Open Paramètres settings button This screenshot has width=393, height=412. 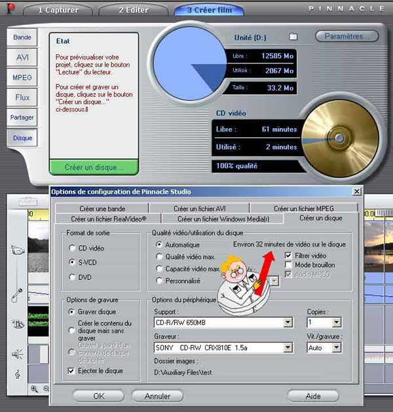click(346, 36)
